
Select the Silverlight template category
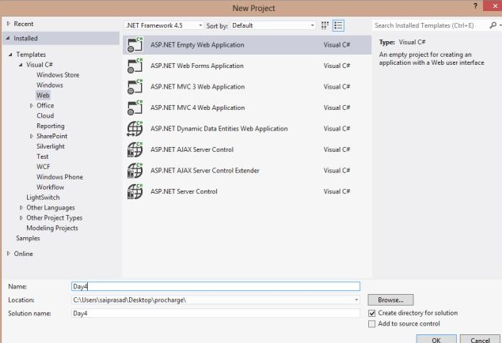point(51,146)
